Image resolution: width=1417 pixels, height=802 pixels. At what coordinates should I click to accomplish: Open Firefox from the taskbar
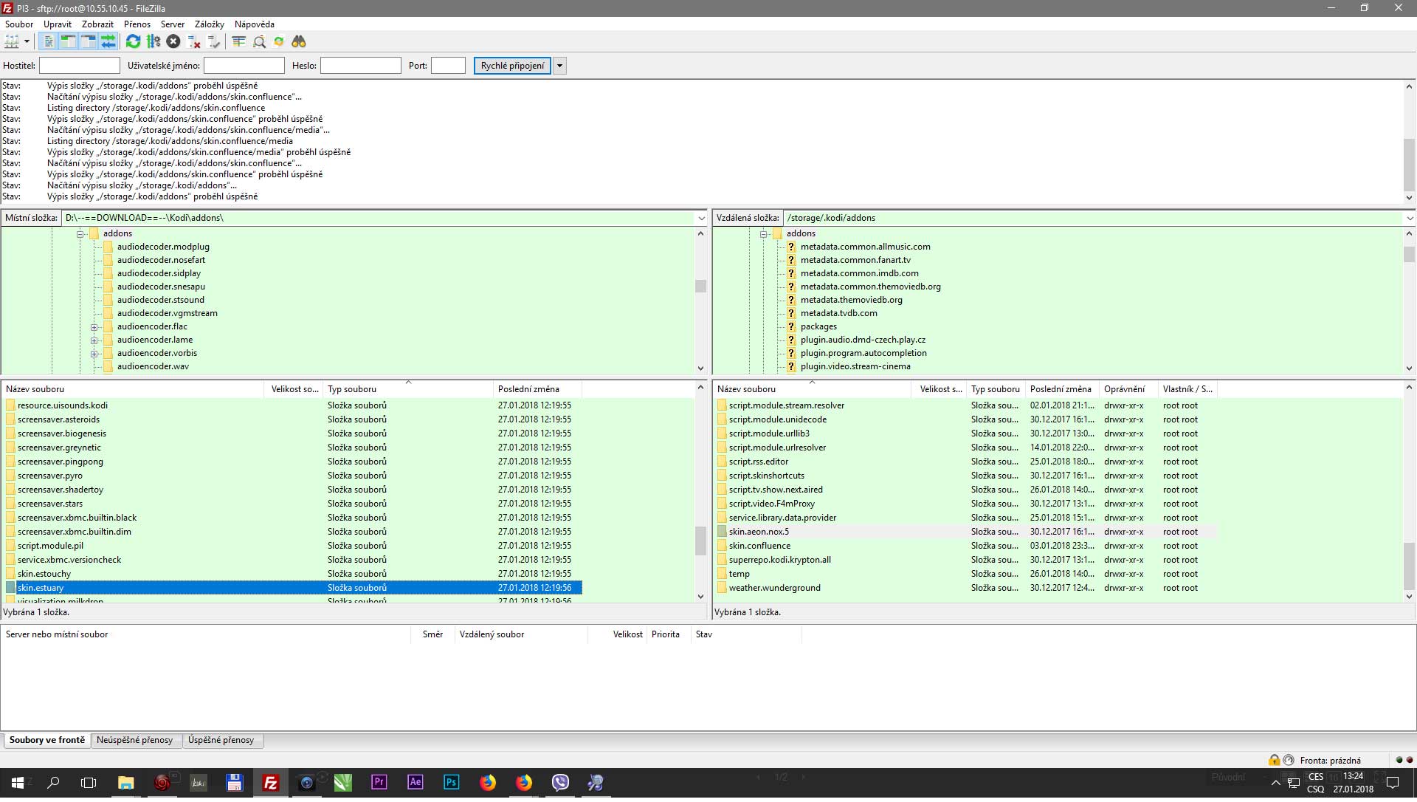pyautogui.click(x=488, y=784)
